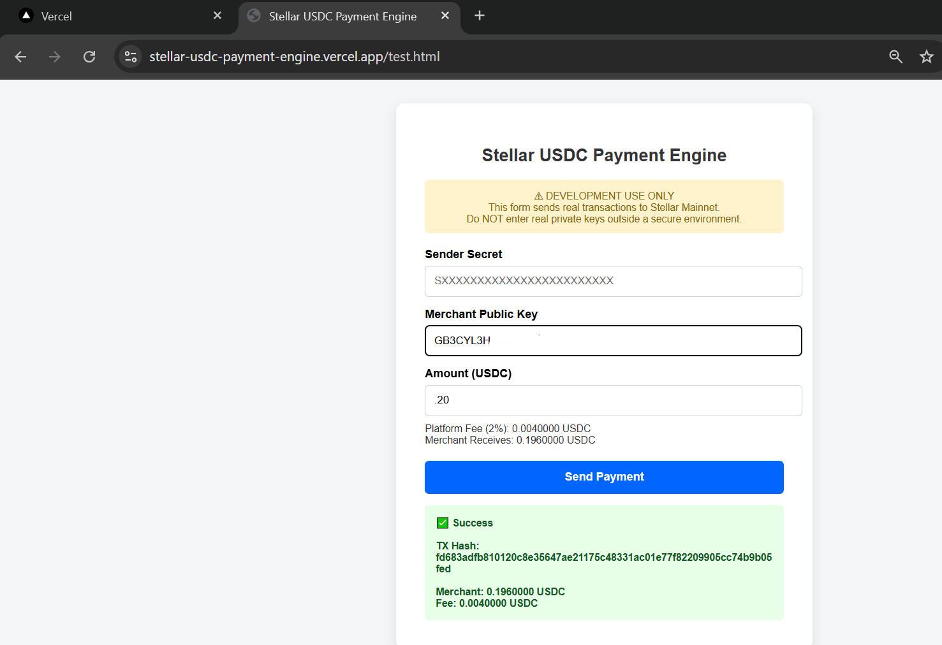Click the magnifier zoom icon
Viewport: 942px width, 645px height.
(x=895, y=57)
